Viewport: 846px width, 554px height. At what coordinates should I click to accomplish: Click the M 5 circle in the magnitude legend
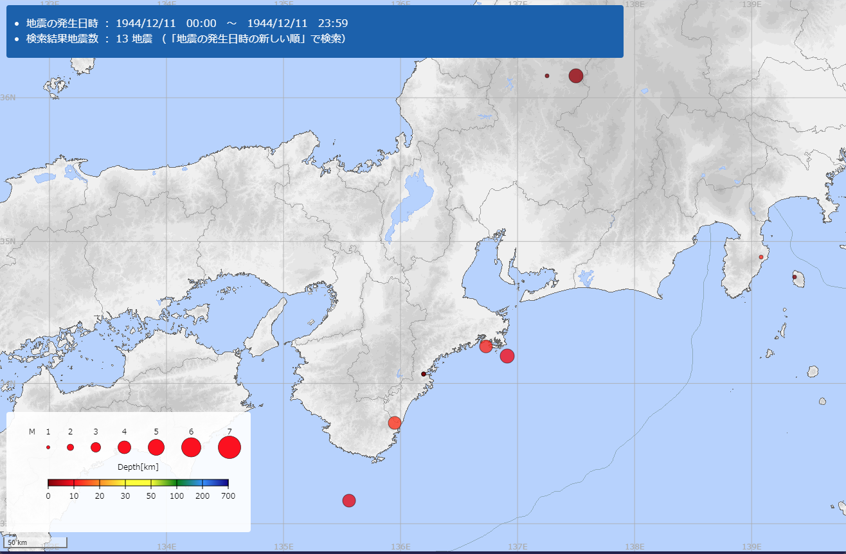[156, 447]
